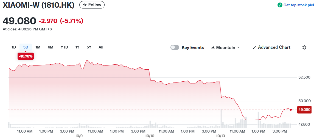This screenshot has height=140, width=314.
Task: Click the green top stock picks icon
Action: click(280, 5)
